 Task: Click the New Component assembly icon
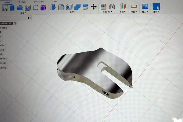[x=103, y=6]
